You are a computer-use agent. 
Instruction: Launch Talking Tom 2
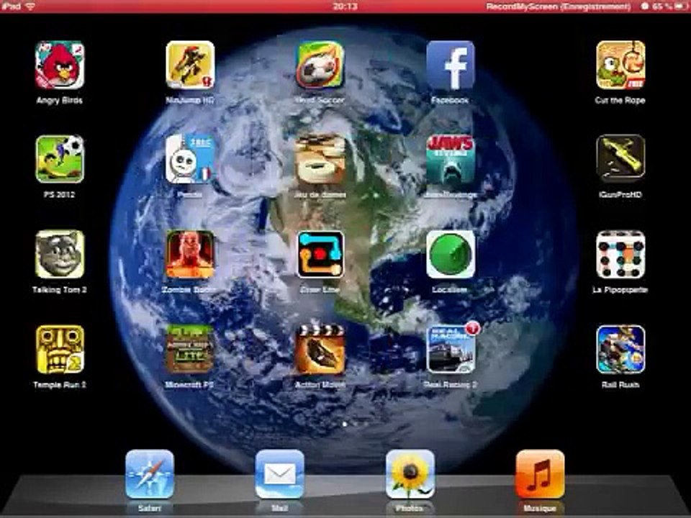pos(60,254)
